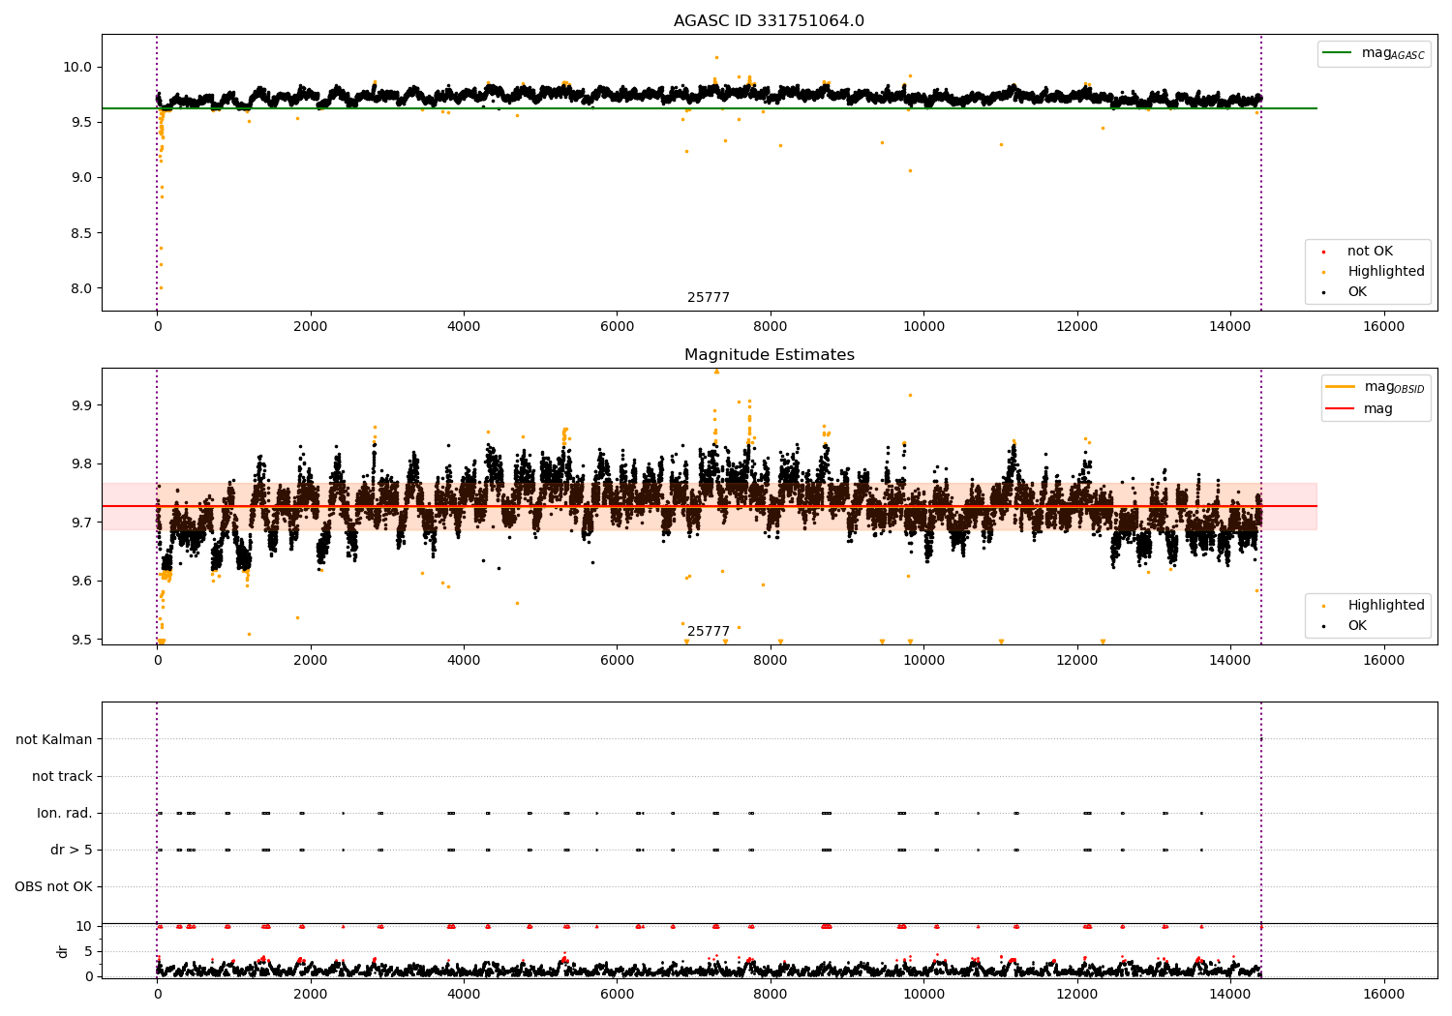Image resolution: width=1452 pixels, height=1016 pixels.
Task: Click the '5' tick on the dr axis
Action: click(x=88, y=951)
